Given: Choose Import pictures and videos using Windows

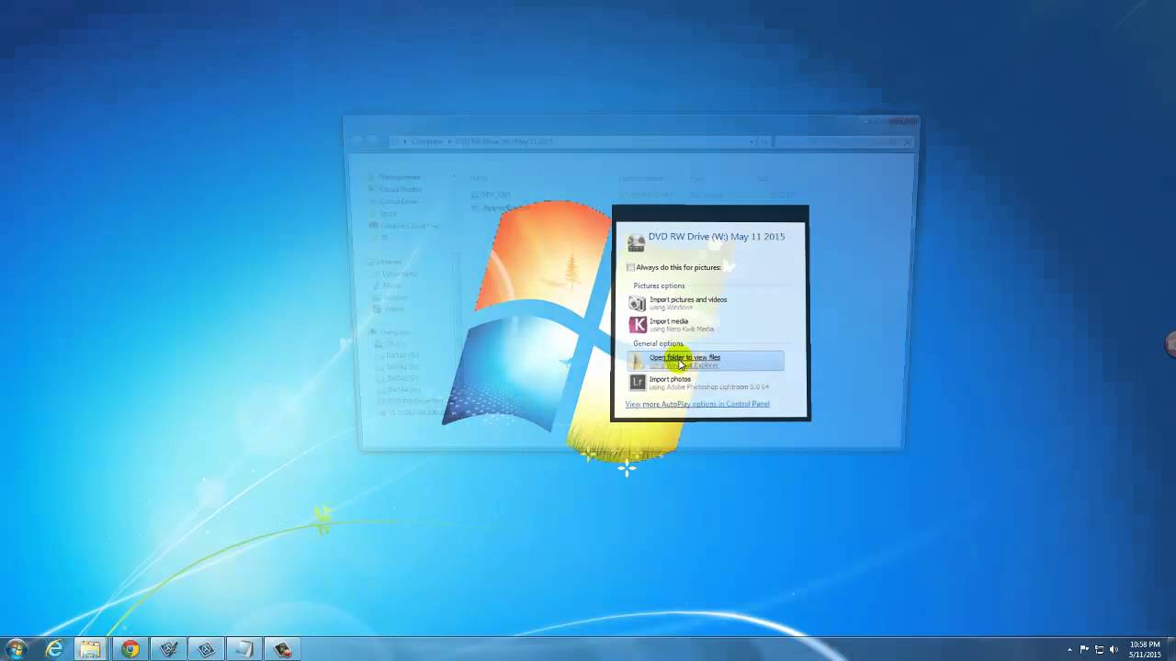Looking at the screenshot, I should click(x=706, y=303).
